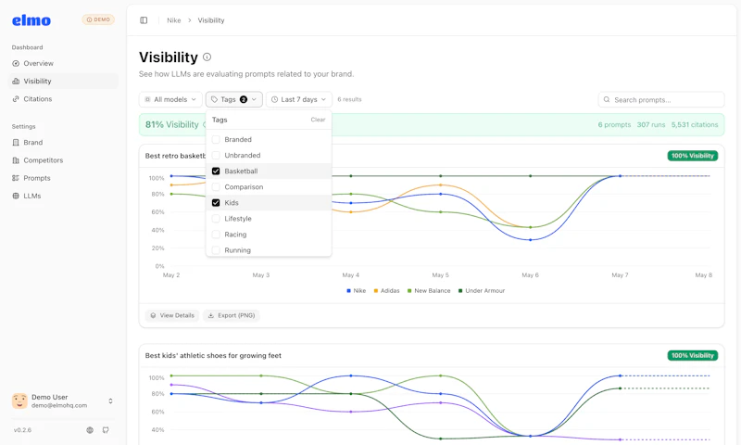Open Prompts settings
This screenshot has width=741, height=445.
tap(63, 178)
